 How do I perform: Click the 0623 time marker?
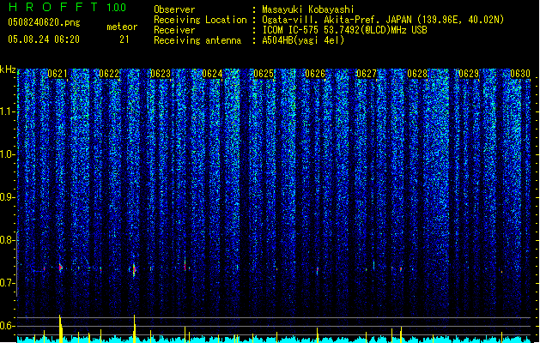pyautogui.click(x=161, y=74)
